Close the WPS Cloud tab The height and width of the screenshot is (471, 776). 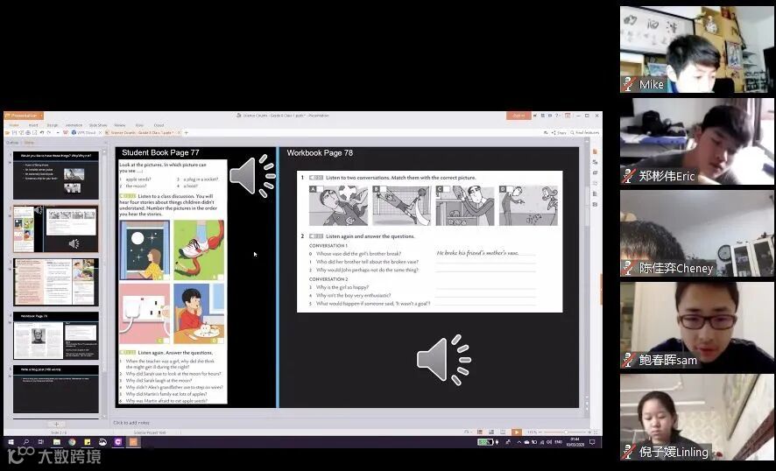[x=100, y=132]
